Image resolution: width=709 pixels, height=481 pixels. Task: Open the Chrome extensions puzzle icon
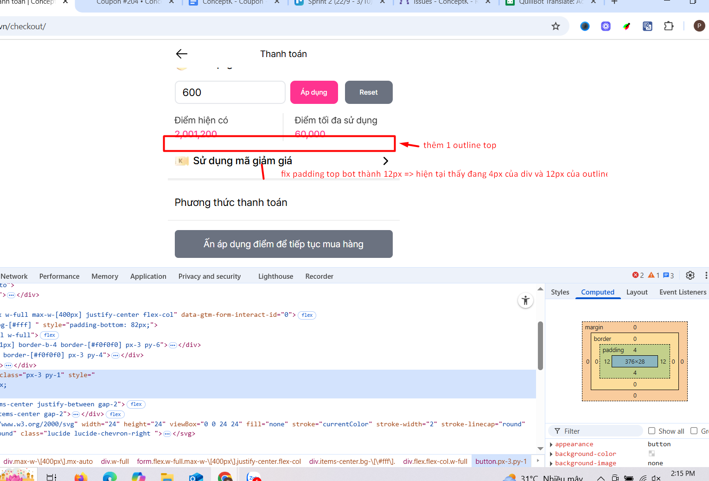pyautogui.click(x=669, y=26)
